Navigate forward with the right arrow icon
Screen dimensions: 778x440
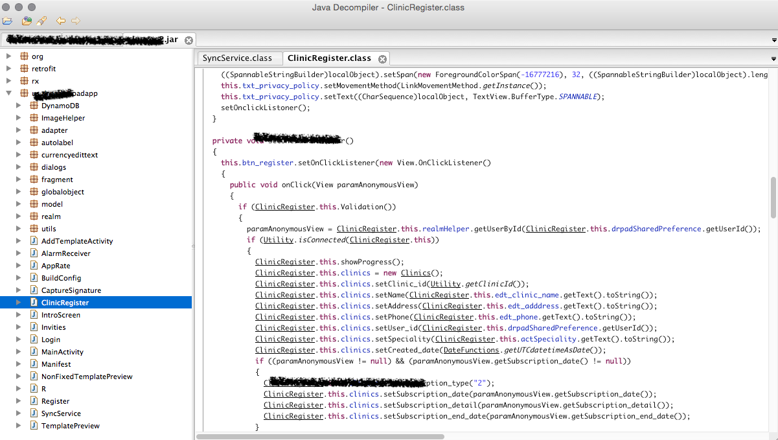coord(76,21)
